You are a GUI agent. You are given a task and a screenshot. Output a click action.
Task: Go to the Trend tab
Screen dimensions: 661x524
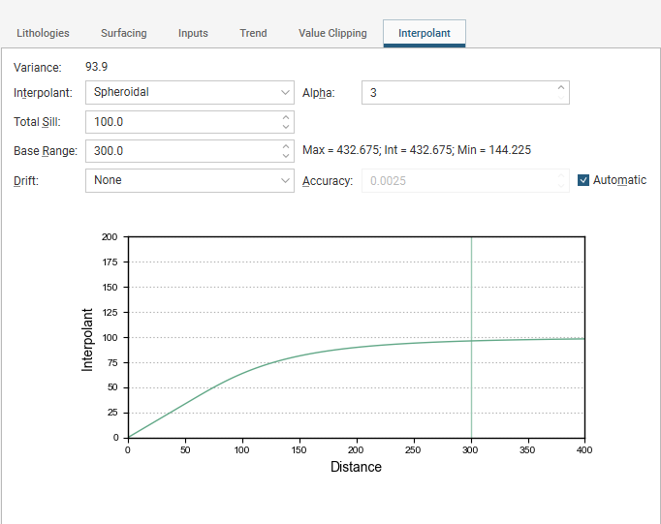click(253, 33)
